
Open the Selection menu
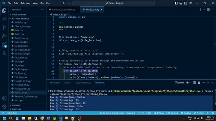coord(25,3)
